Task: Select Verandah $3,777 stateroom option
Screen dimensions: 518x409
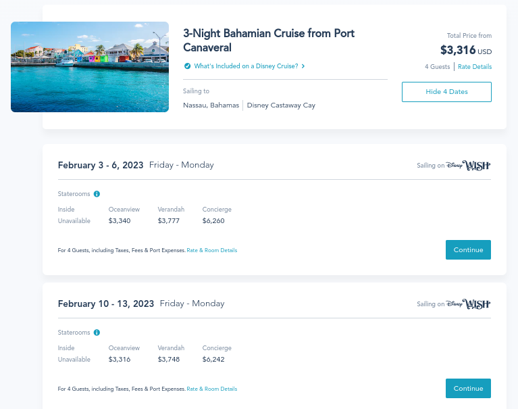Action: 168,220
